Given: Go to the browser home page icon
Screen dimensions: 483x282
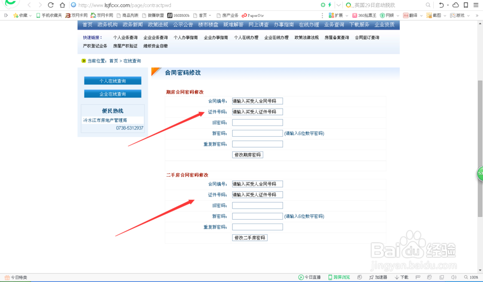Looking at the screenshot, I should pyautogui.click(x=62, y=5).
